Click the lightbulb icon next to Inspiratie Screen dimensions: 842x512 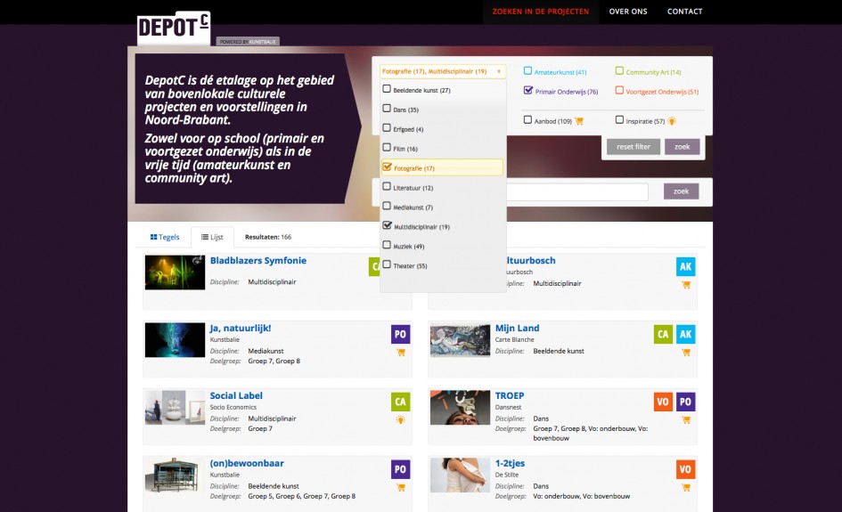click(672, 121)
